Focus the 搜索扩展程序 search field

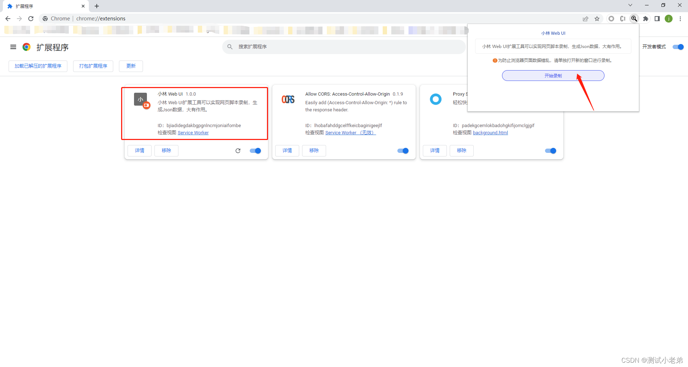pos(344,47)
